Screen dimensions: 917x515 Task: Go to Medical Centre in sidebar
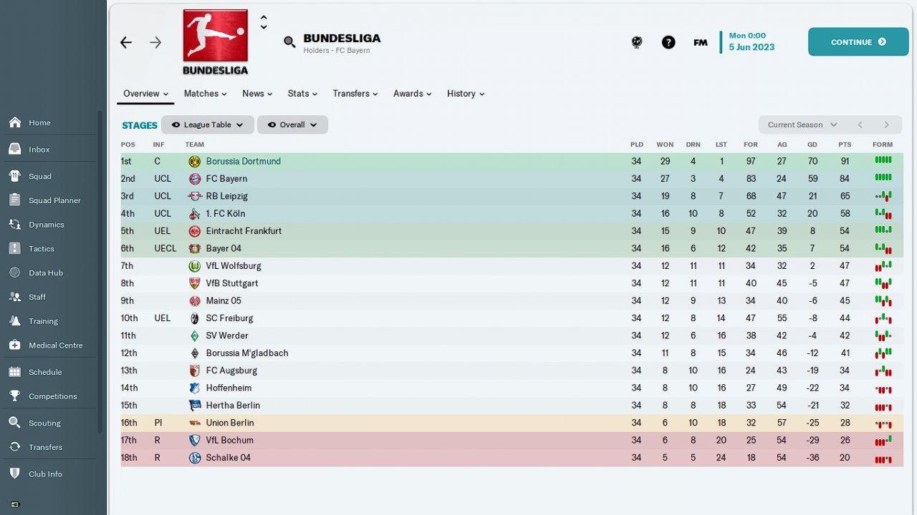pyautogui.click(x=55, y=345)
